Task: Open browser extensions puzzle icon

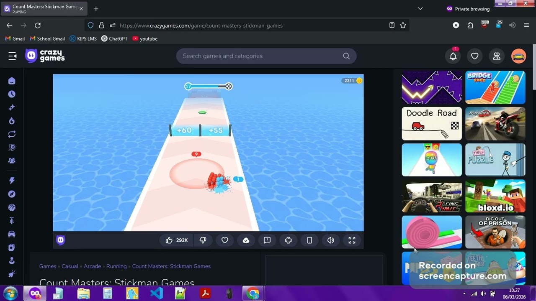Action: click(x=470, y=26)
